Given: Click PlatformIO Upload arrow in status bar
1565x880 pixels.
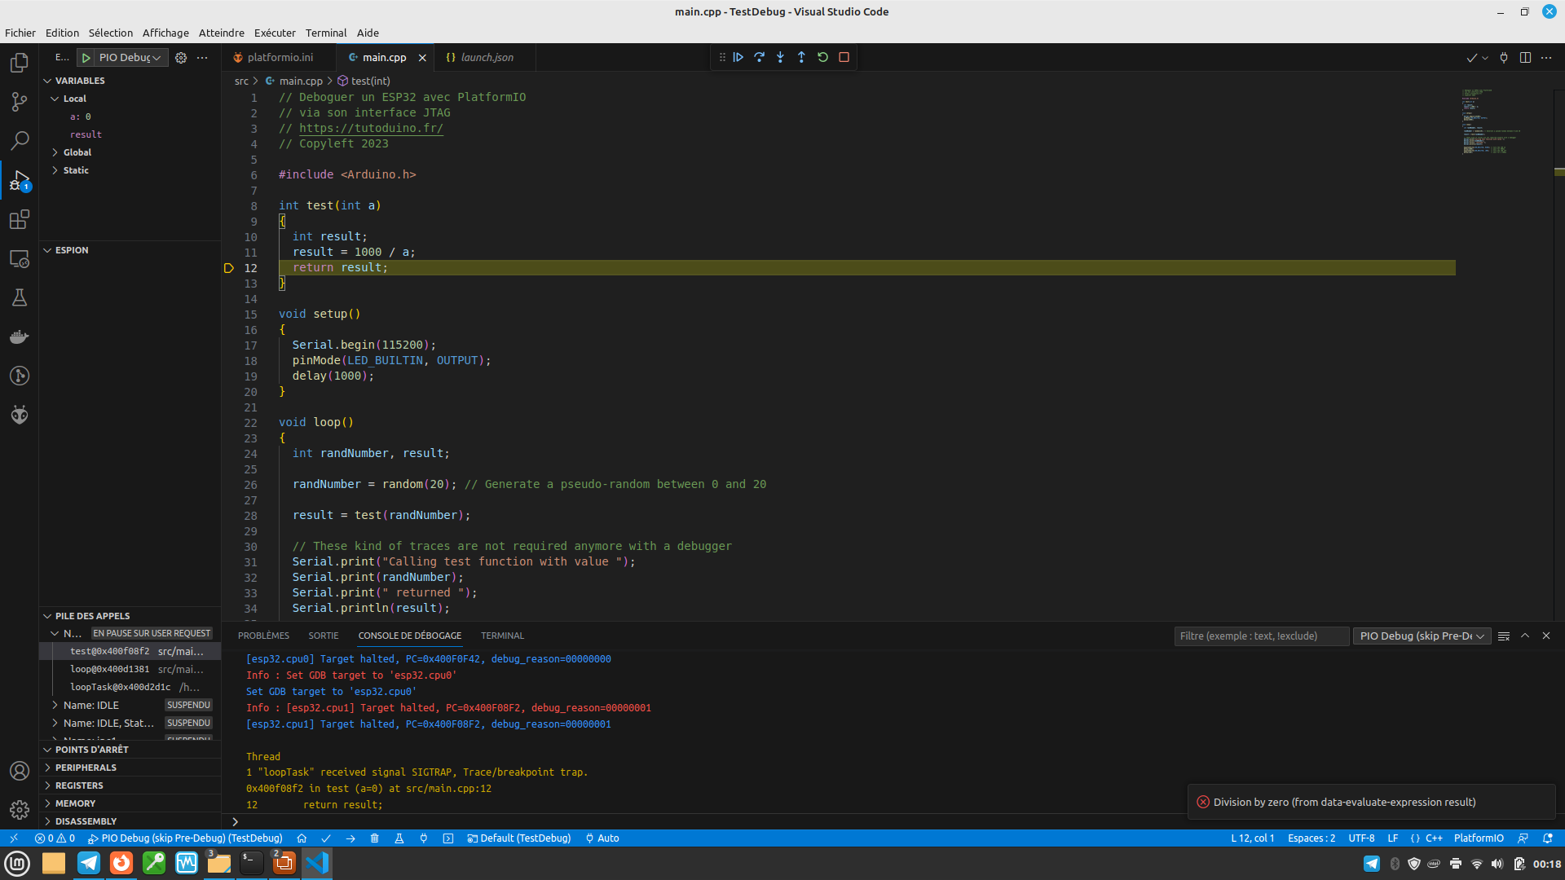Looking at the screenshot, I should [x=350, y=838].
